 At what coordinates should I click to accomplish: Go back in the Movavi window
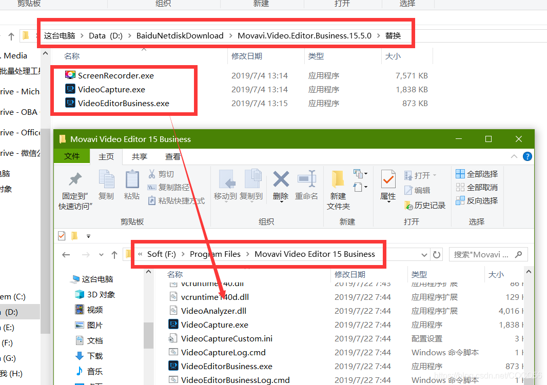[x=66, y=255]
